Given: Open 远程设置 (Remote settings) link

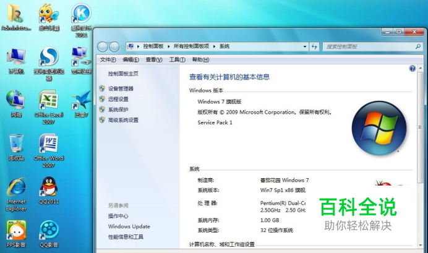Looking at the screenshot, I should point(118,99).
